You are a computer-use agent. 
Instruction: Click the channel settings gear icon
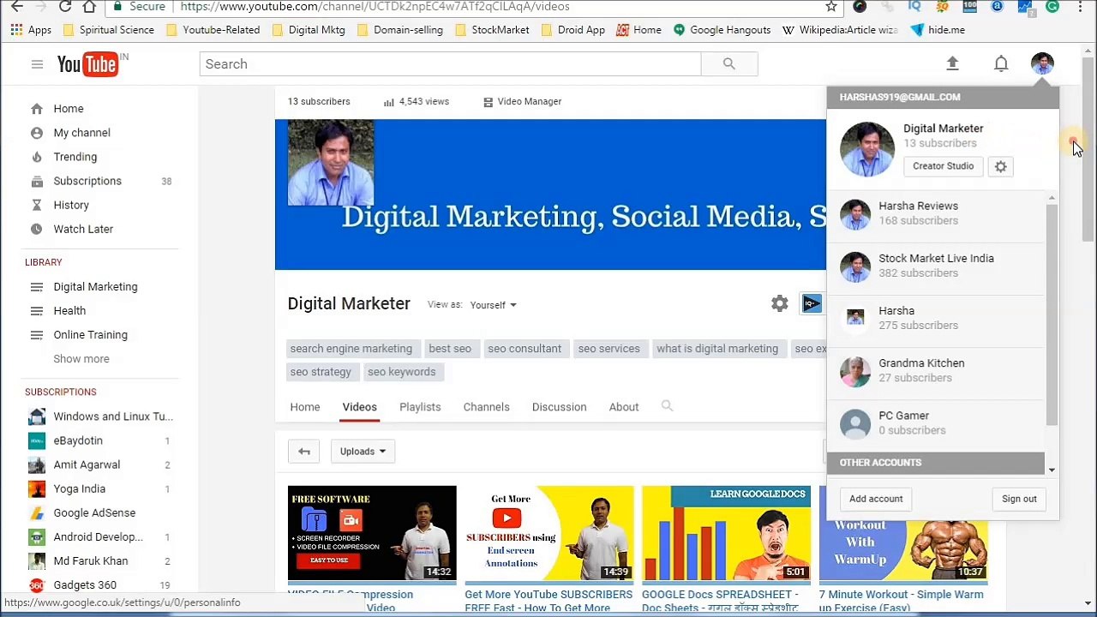coord(779,303)
